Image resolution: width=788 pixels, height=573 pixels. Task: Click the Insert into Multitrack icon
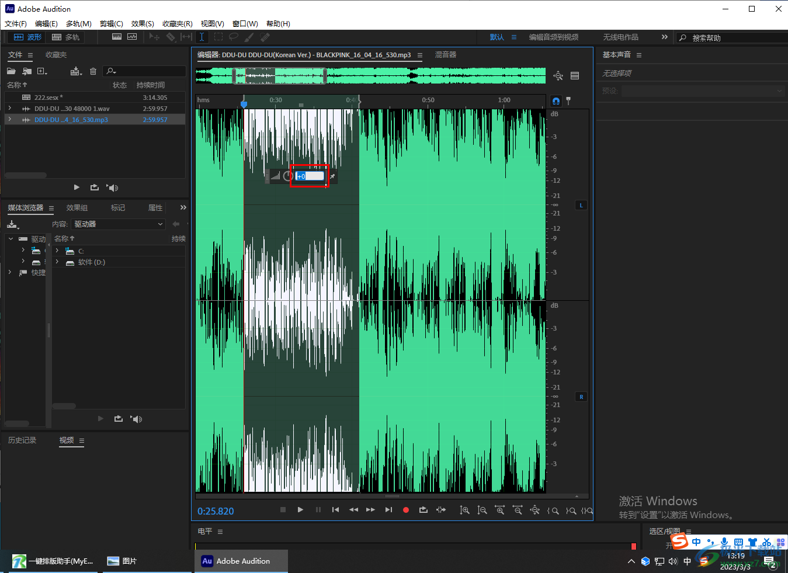click(x=76, y=71)
